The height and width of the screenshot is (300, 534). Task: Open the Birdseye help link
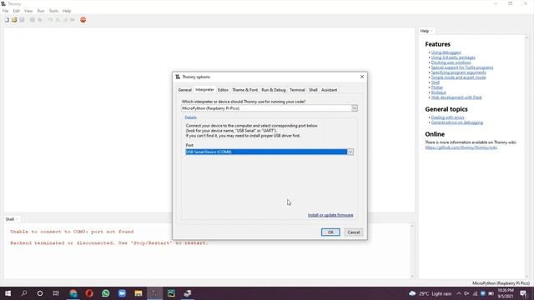[438, 92]
